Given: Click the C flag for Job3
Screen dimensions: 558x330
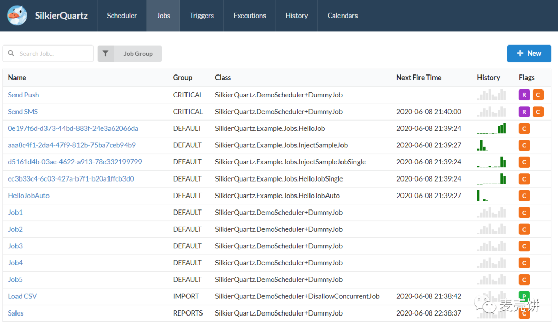Looking at the screenshot, I should tap(524, 246).
